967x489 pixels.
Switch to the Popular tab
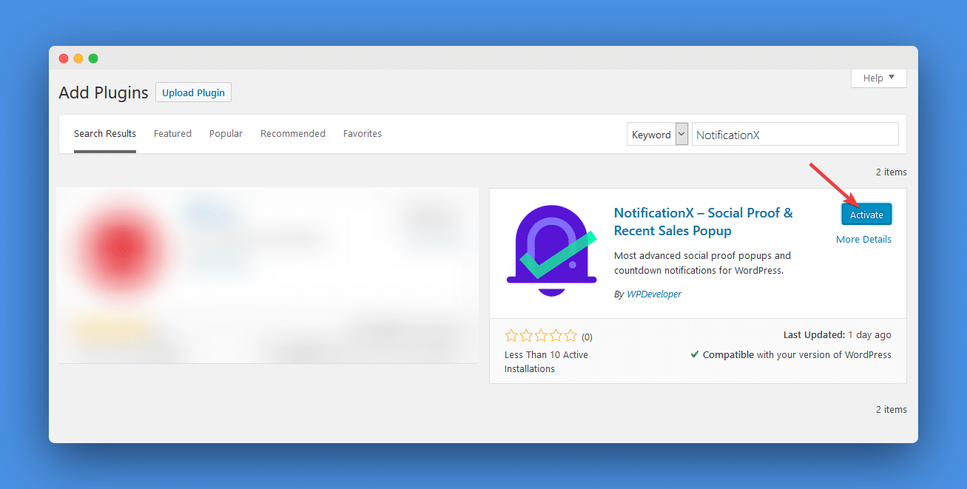click(226, 134)
